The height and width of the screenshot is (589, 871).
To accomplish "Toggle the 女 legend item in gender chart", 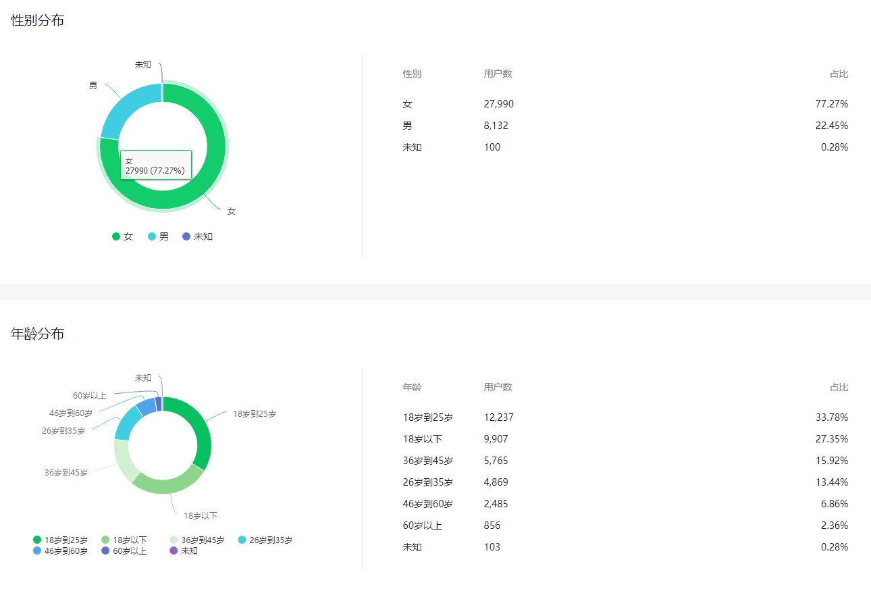I will pyautogui.click(x=123, y=236).
